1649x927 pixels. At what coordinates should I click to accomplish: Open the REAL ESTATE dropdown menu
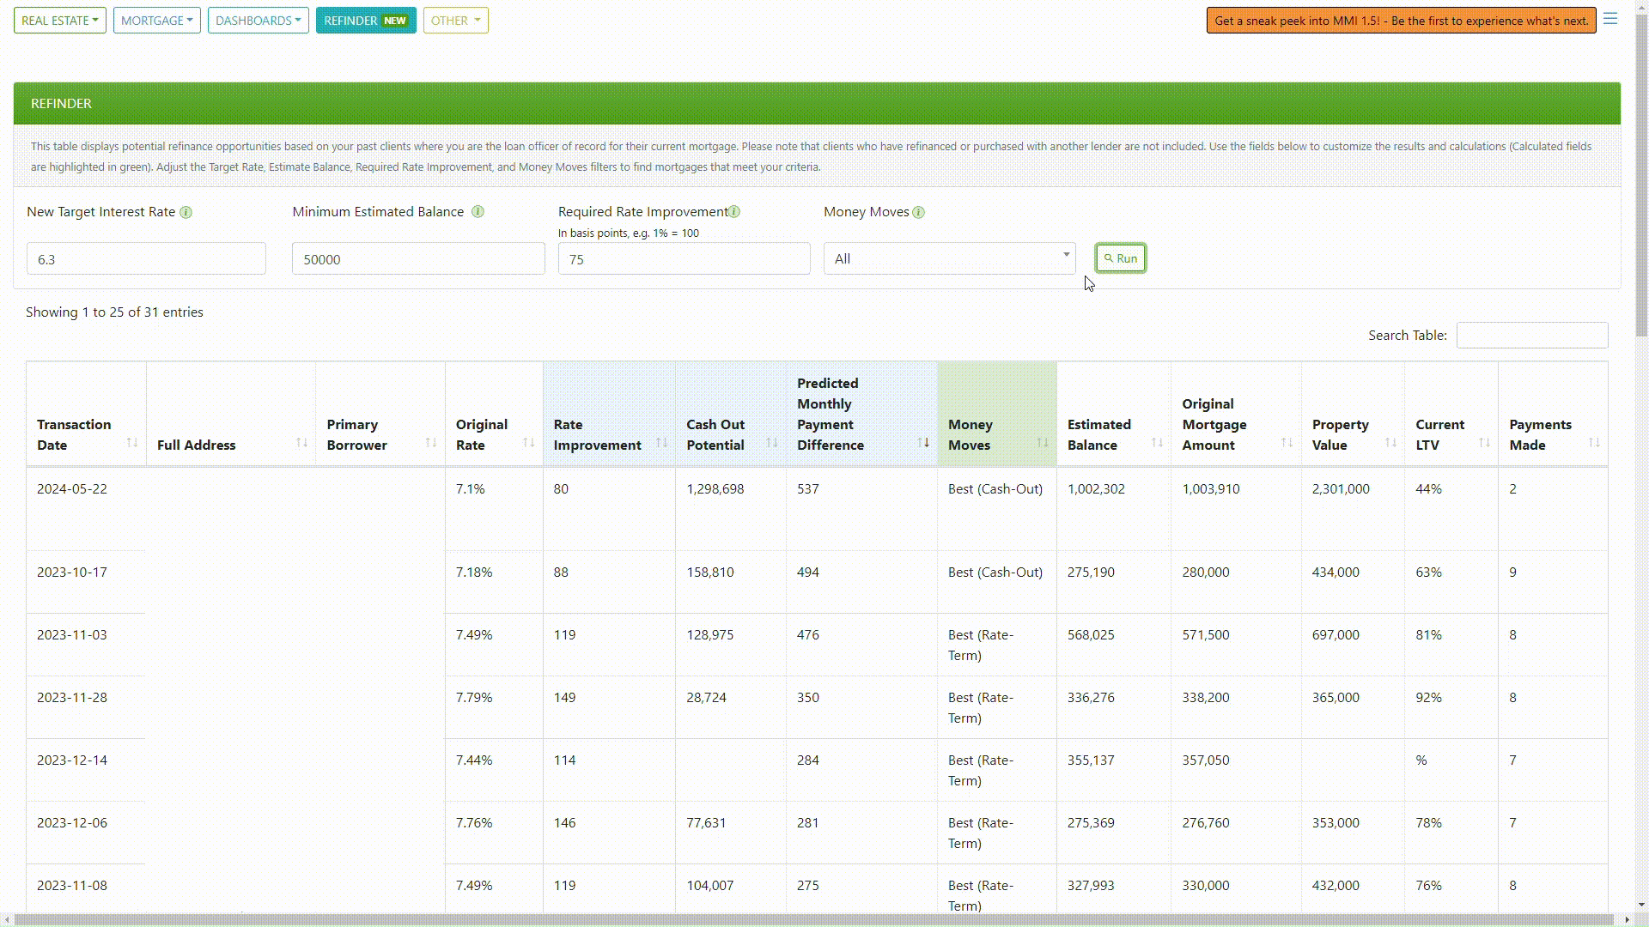(x=60, y=21)
